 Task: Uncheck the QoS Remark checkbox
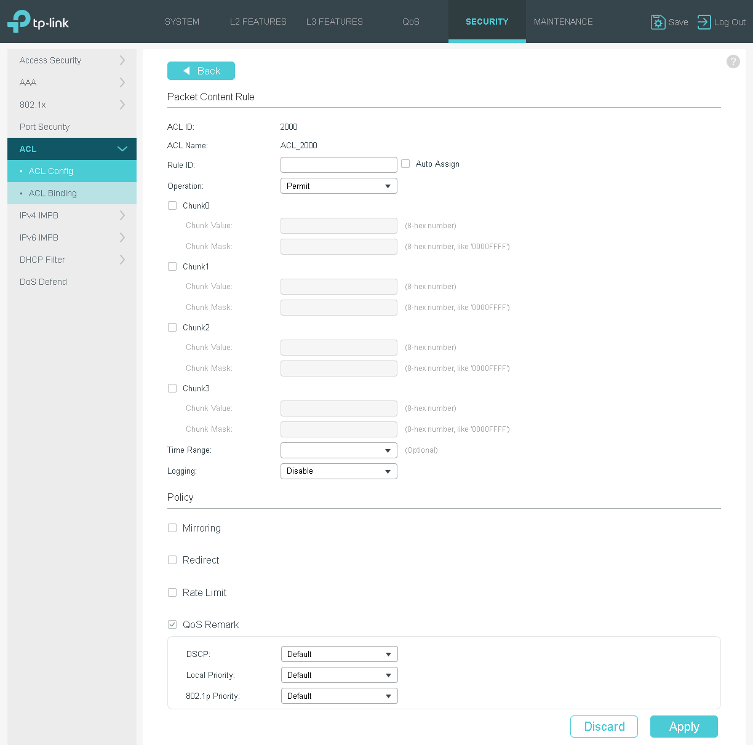(172, 624)
